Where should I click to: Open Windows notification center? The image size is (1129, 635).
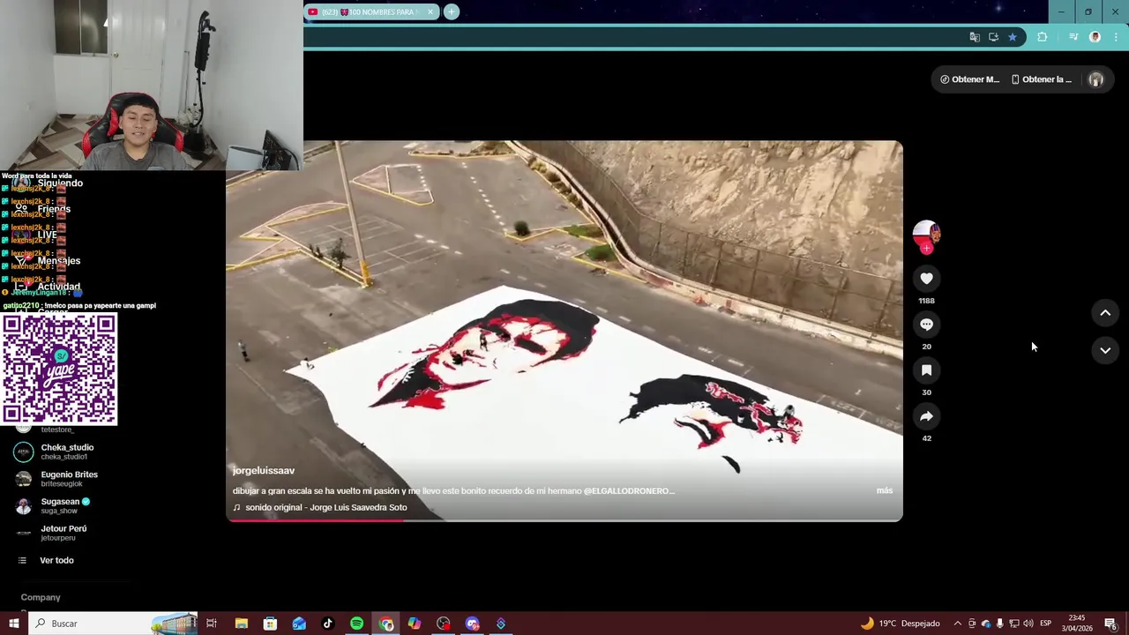1111,624
